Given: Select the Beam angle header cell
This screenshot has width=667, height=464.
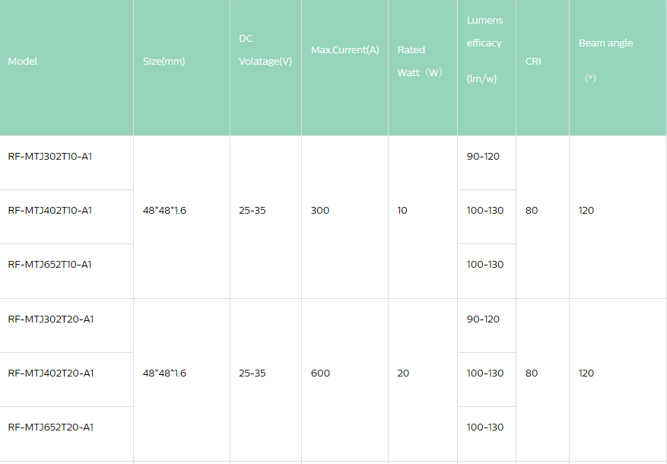Looking at the screenshot, I should (605, 43).
